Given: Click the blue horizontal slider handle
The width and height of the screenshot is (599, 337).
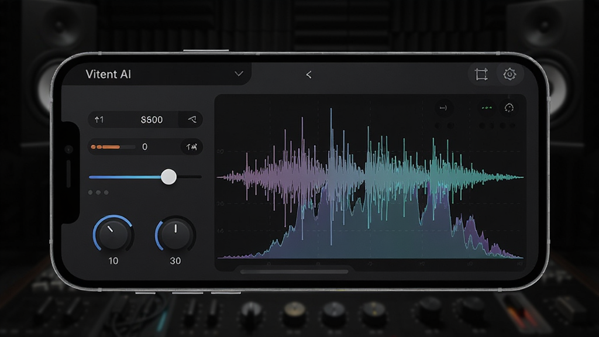Looking at the screenshot, I should click(168, 177).
